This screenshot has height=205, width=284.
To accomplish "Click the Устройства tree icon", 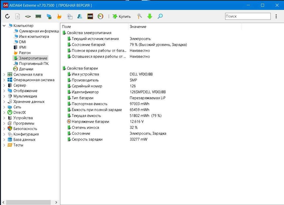I will 10,118.
